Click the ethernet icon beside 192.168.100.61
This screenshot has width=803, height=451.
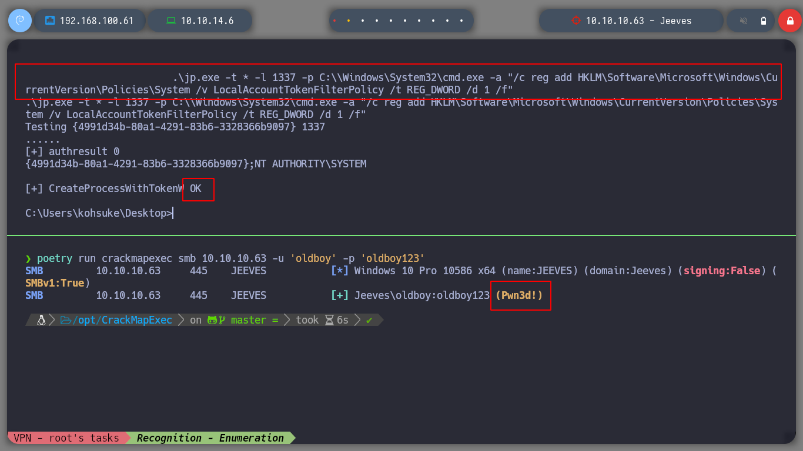(50, 21)
